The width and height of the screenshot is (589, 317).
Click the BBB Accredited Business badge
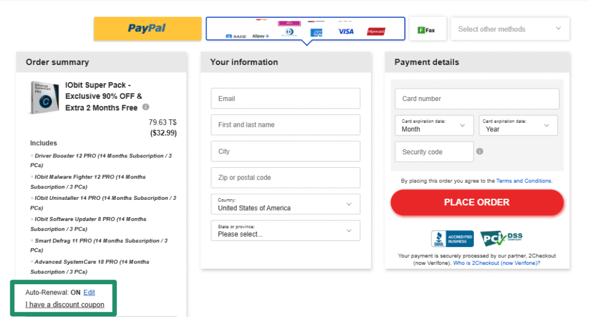[452, 238]
